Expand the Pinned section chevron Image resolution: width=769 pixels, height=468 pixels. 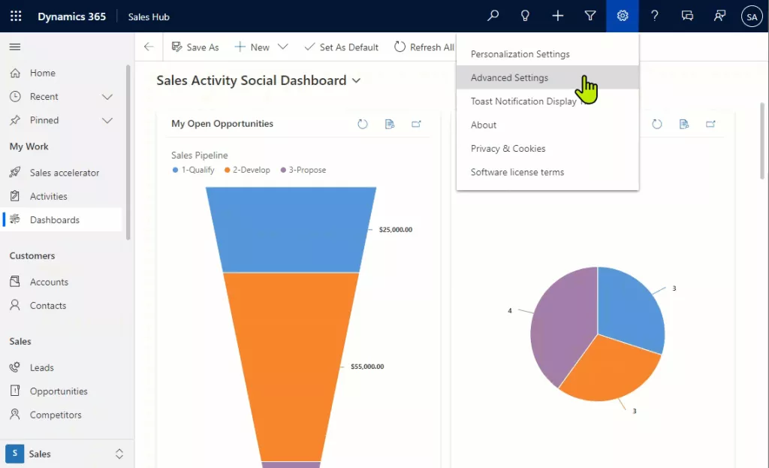coord(107,120)
